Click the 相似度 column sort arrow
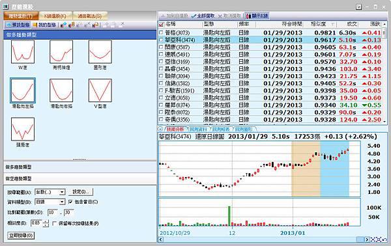Viewport: 391px width, 246px height. [332, 24]
